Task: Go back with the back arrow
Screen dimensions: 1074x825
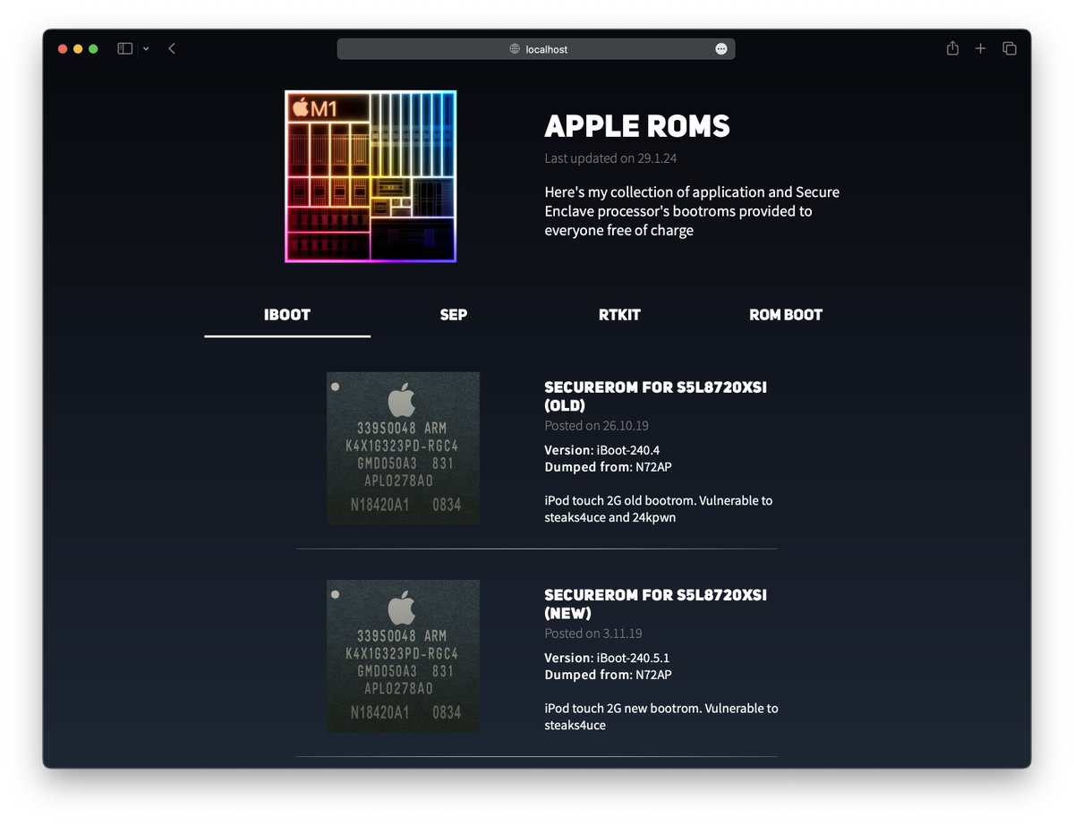Action: pyautogui.click(x=172, y=48)
